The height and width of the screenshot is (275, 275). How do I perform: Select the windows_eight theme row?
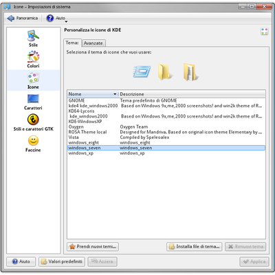pos(166,142)
